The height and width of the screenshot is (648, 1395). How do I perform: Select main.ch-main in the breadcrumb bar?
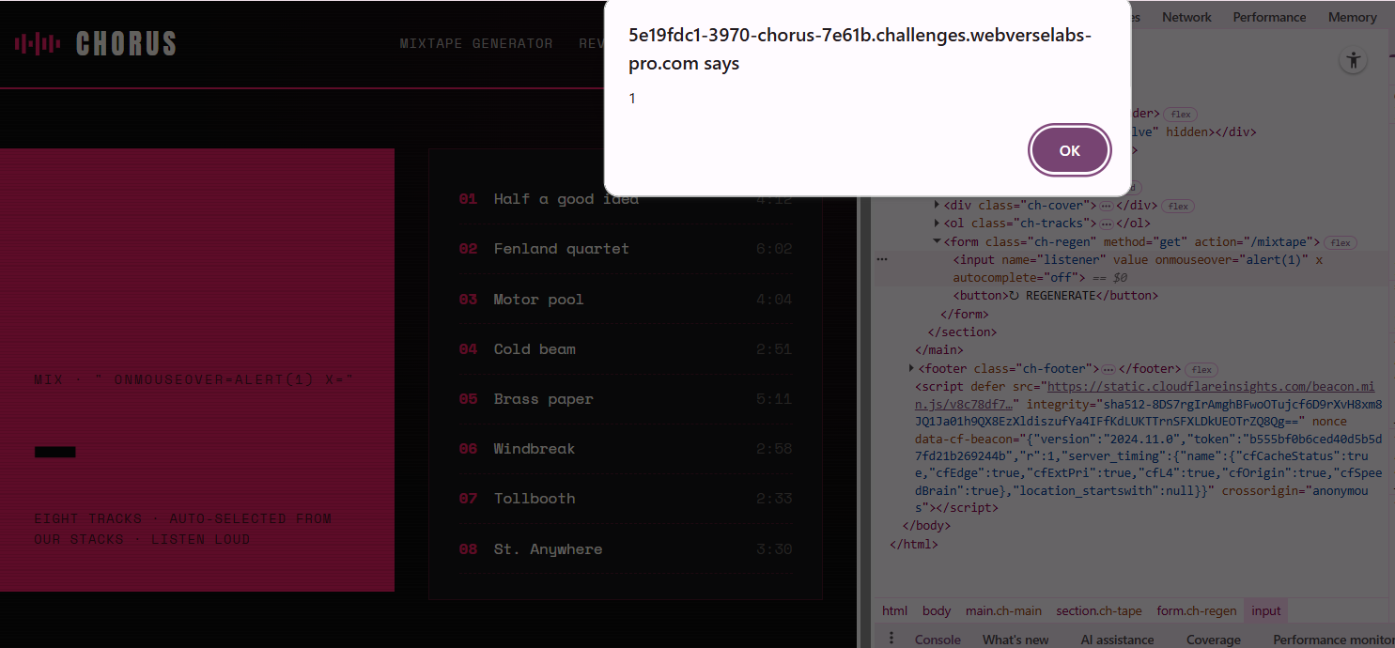click(1003, 610)
